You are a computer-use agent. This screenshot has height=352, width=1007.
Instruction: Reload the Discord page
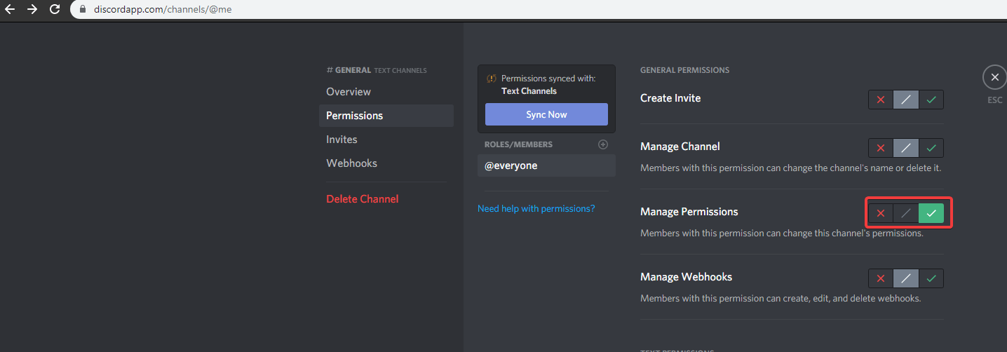click(55, 9)
